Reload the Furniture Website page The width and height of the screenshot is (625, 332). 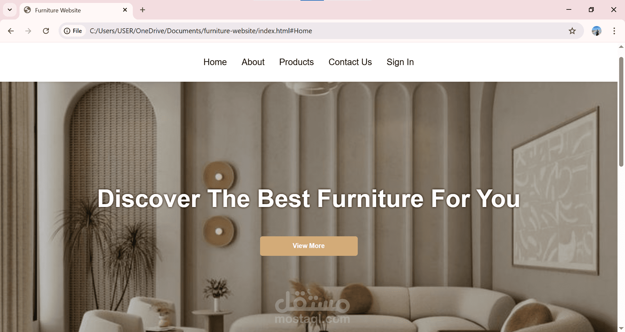tap(46, 31)
